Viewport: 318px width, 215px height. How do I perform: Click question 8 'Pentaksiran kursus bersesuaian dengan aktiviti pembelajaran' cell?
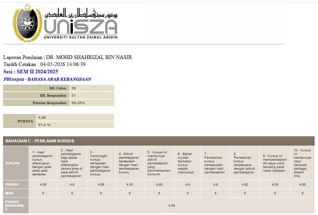245,163
